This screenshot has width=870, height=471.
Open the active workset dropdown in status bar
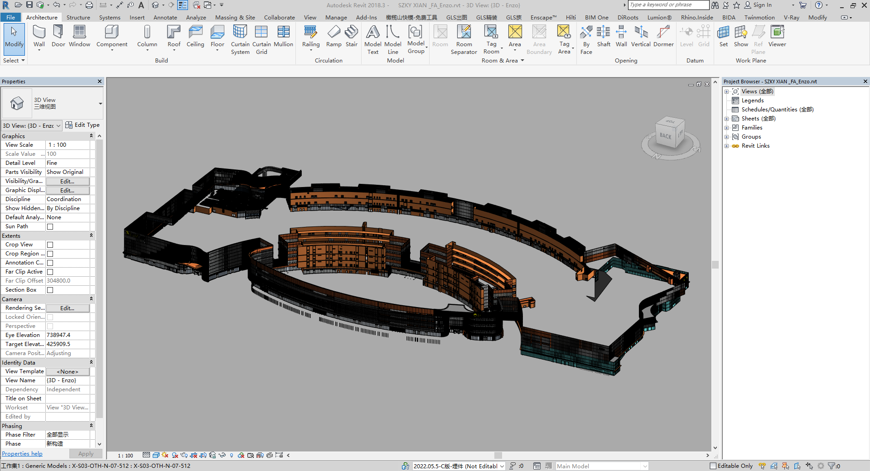point(459,466)
